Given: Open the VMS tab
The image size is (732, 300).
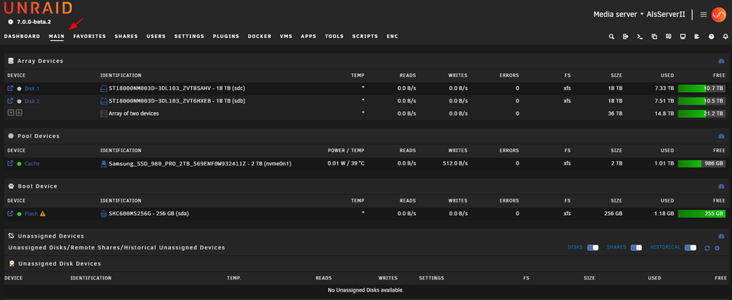Looking at the screenshot, I should pyautogui.click(x=286, y=37).
